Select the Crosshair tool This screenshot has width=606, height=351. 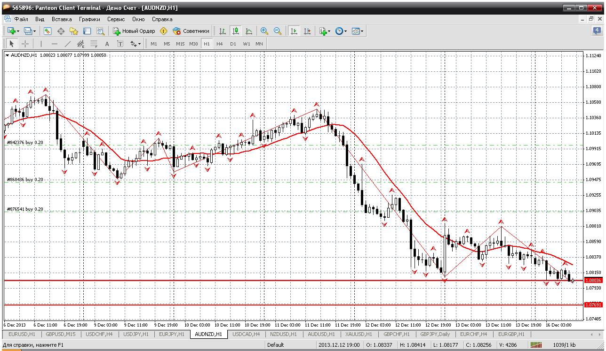[x=25, y=44]
